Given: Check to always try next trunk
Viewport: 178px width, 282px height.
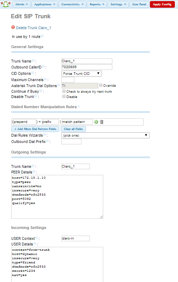Looking at the screenshot, I should (64, 91).
